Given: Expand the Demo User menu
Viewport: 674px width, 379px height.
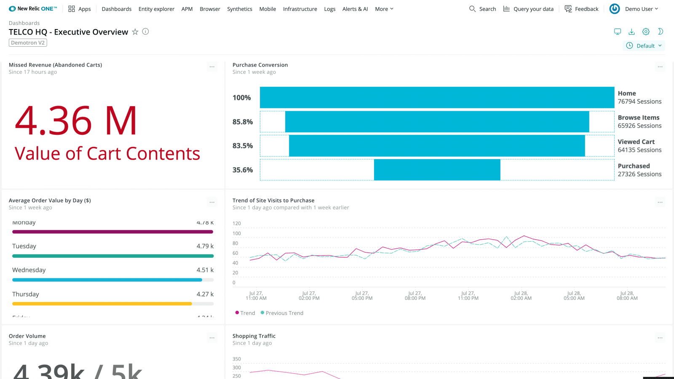Looking at the screenshot, I should tap(640, 8).
